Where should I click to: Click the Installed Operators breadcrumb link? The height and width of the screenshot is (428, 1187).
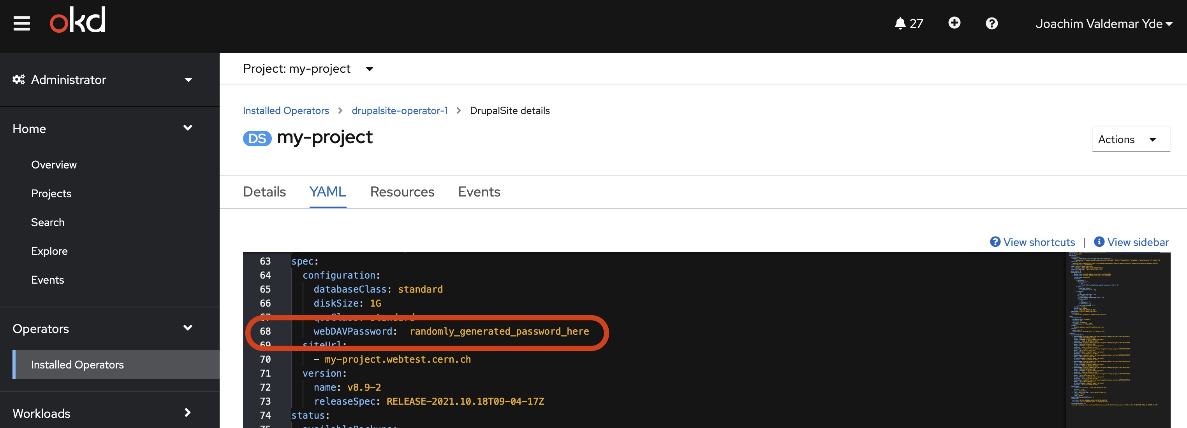[x=286, y=111]
